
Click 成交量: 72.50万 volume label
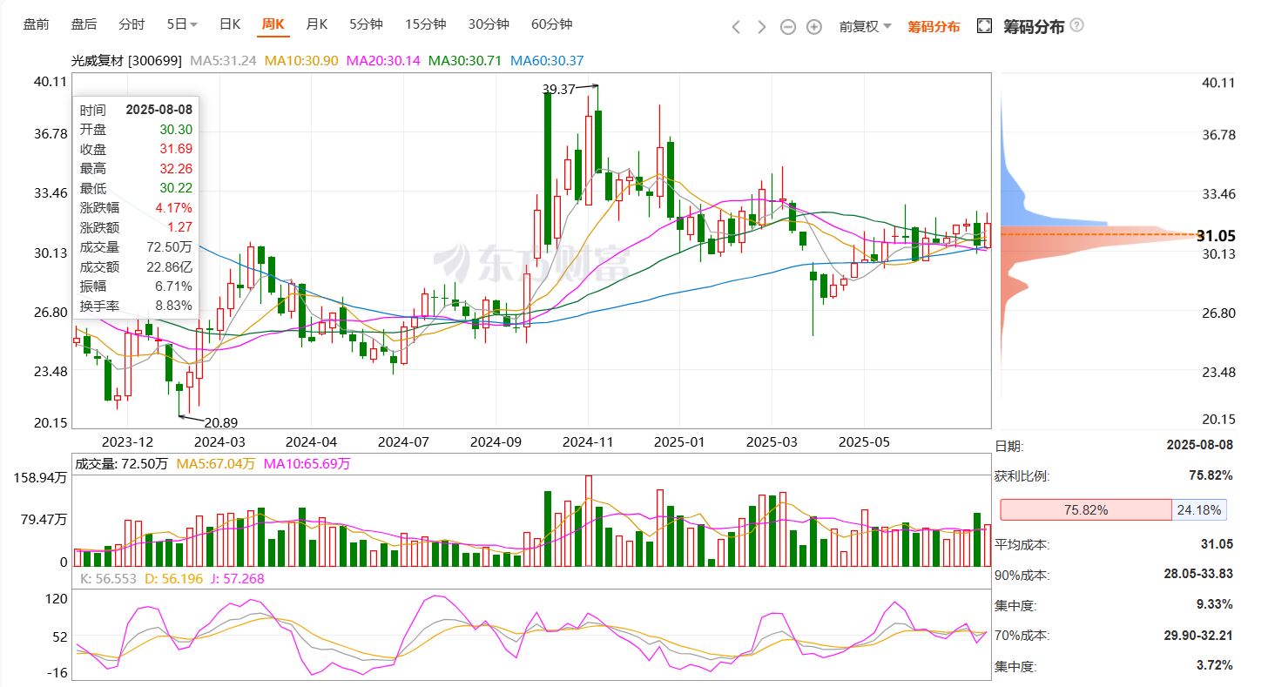point(121,464)
